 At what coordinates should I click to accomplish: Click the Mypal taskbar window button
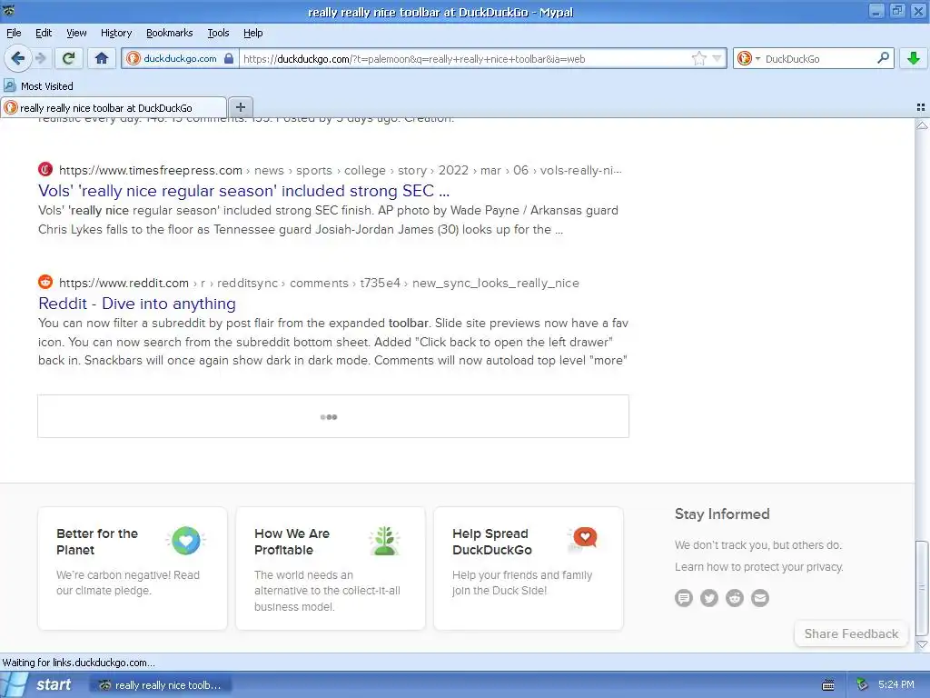(x=161, y=685)
